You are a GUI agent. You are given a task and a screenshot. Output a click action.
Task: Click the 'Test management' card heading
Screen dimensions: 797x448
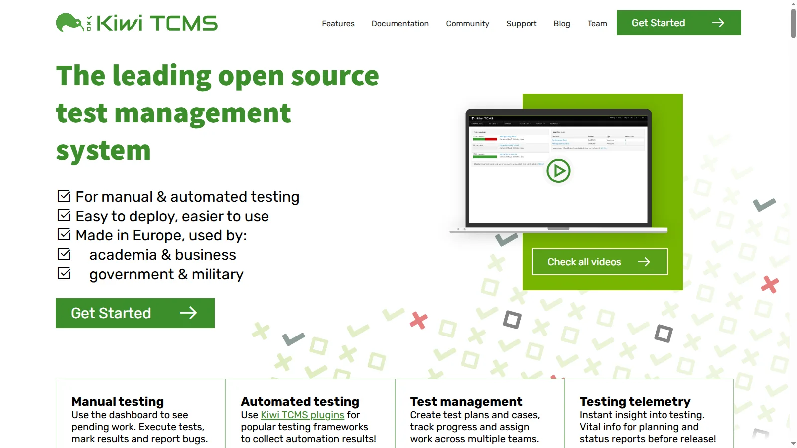coord(466,401)
